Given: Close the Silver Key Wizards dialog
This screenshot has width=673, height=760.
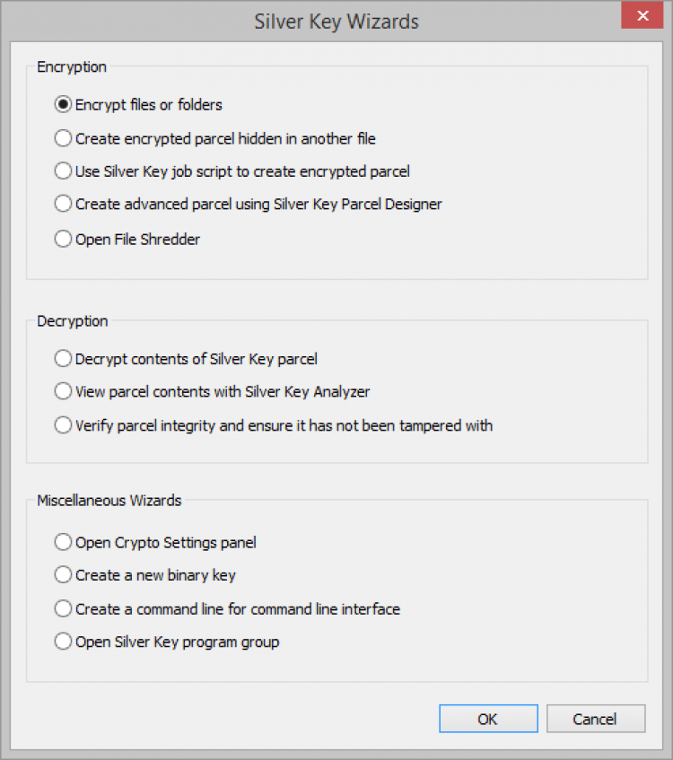Looking at the screenshot, I should 642,17.
